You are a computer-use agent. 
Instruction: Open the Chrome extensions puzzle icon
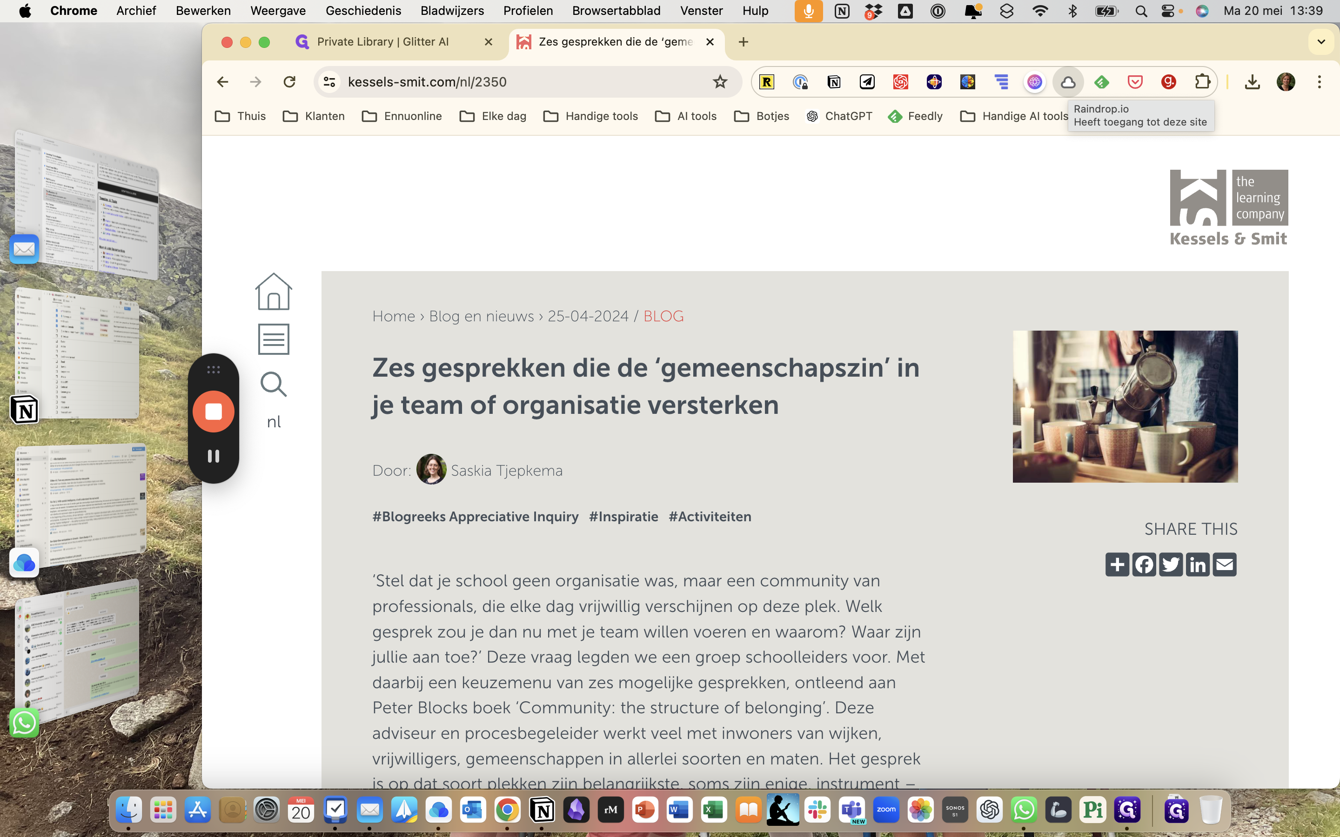(1201, 82)
